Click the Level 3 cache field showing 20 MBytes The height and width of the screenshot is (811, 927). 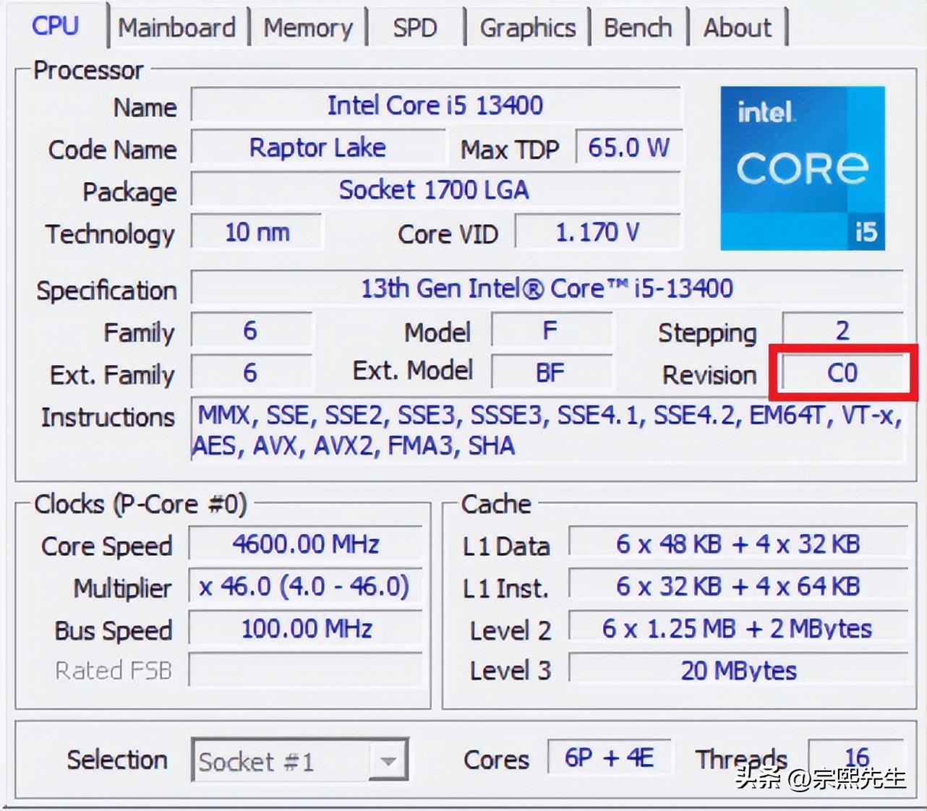(x=737, y=670)
